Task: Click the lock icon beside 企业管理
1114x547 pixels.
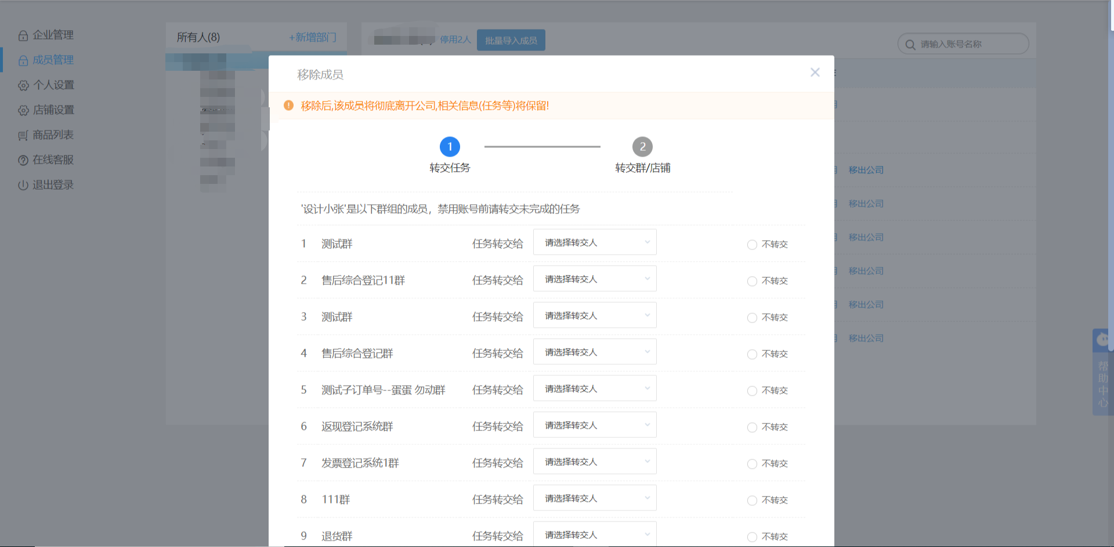Action: (23, 36)
